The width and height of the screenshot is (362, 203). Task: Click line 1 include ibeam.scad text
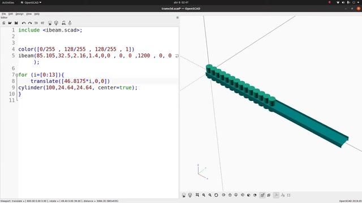click(x=50, y=30)
